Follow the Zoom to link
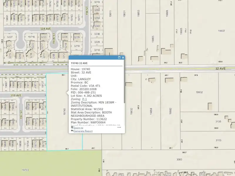 78,128
